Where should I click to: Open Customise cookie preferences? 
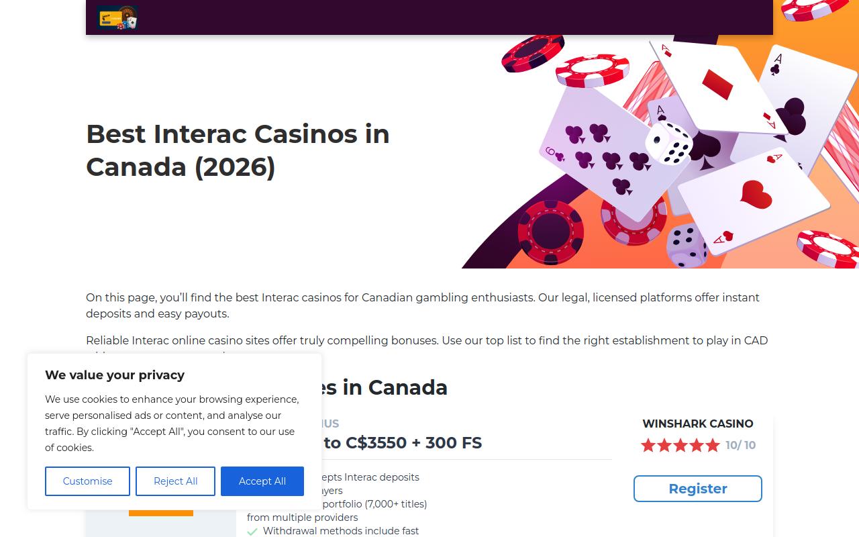click(87, 481)
